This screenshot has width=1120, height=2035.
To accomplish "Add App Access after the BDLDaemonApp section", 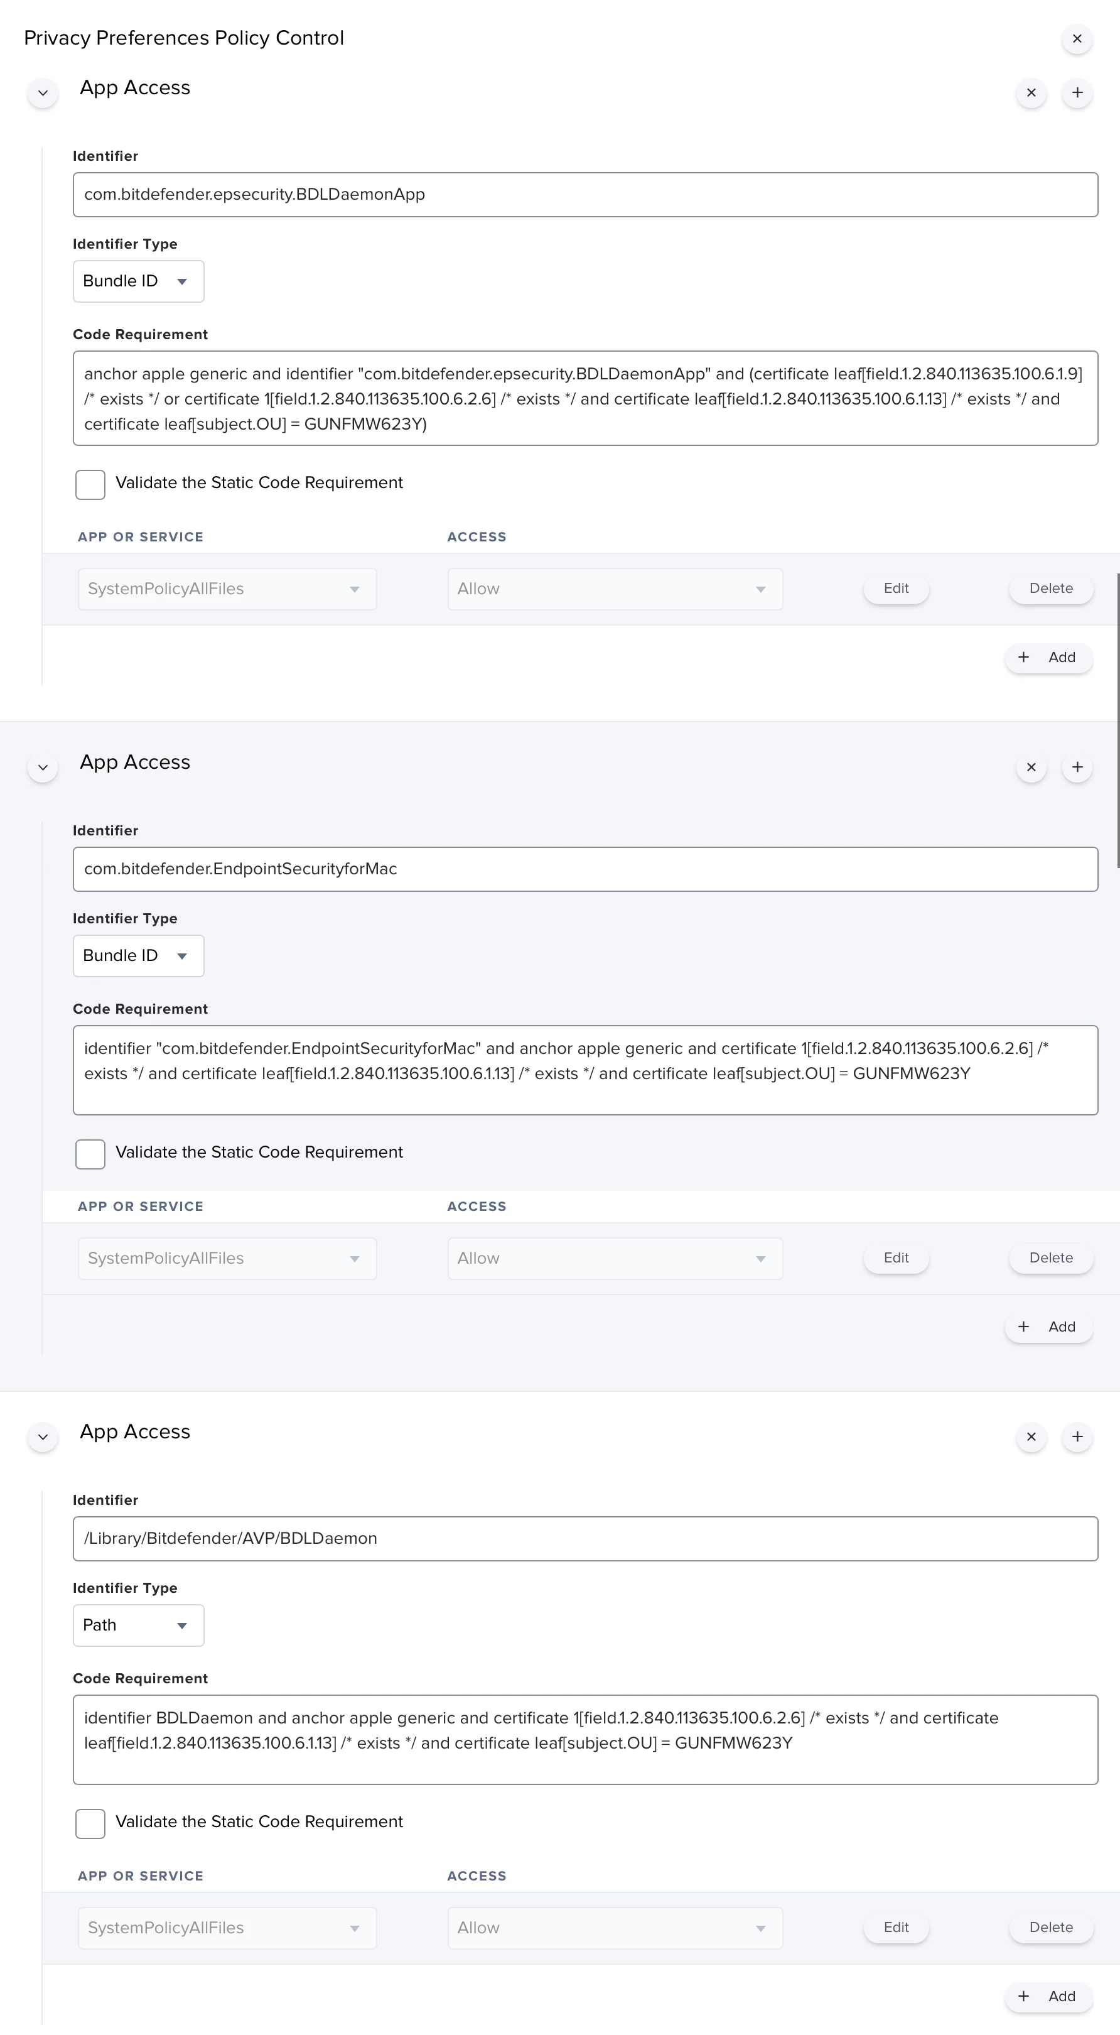I will coord(1077,93).
